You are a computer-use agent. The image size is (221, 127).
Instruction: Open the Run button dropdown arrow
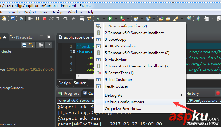point(116,19)
